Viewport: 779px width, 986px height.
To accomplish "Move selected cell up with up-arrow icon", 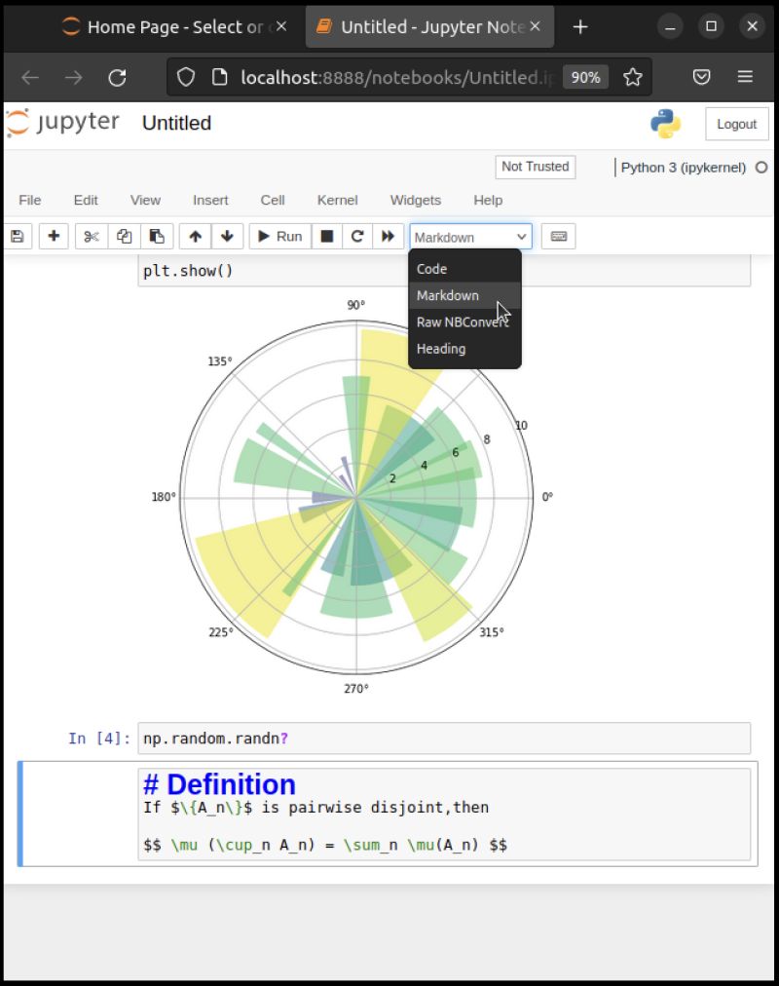I will coord(194,236).
